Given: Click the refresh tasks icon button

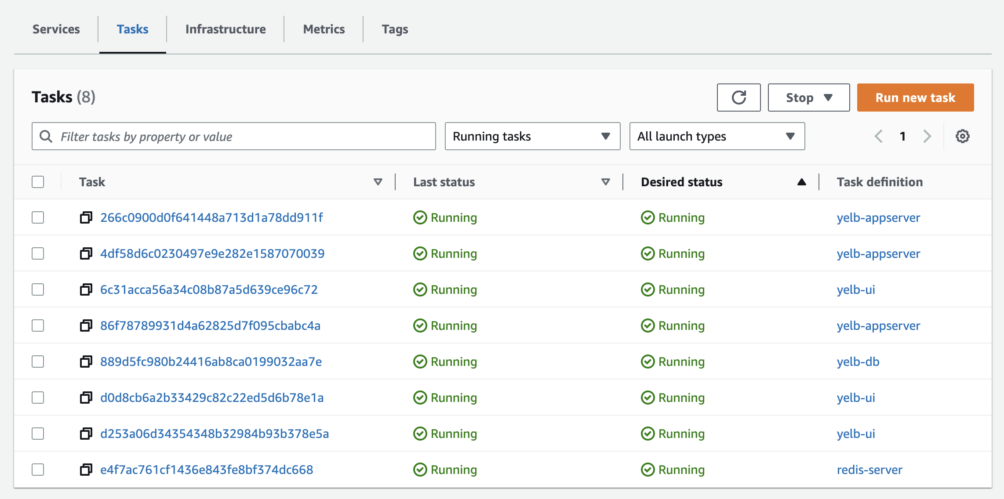Looking at the screenshot, I should click(738, 98).
